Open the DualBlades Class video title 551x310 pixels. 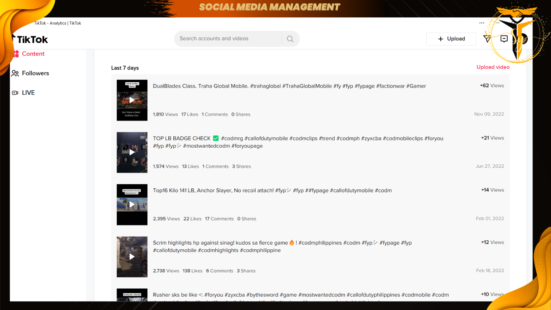point(289,86)
